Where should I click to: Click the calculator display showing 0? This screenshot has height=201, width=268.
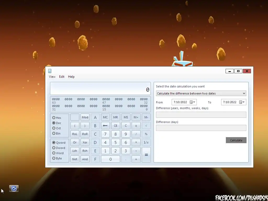pos(100,88)
